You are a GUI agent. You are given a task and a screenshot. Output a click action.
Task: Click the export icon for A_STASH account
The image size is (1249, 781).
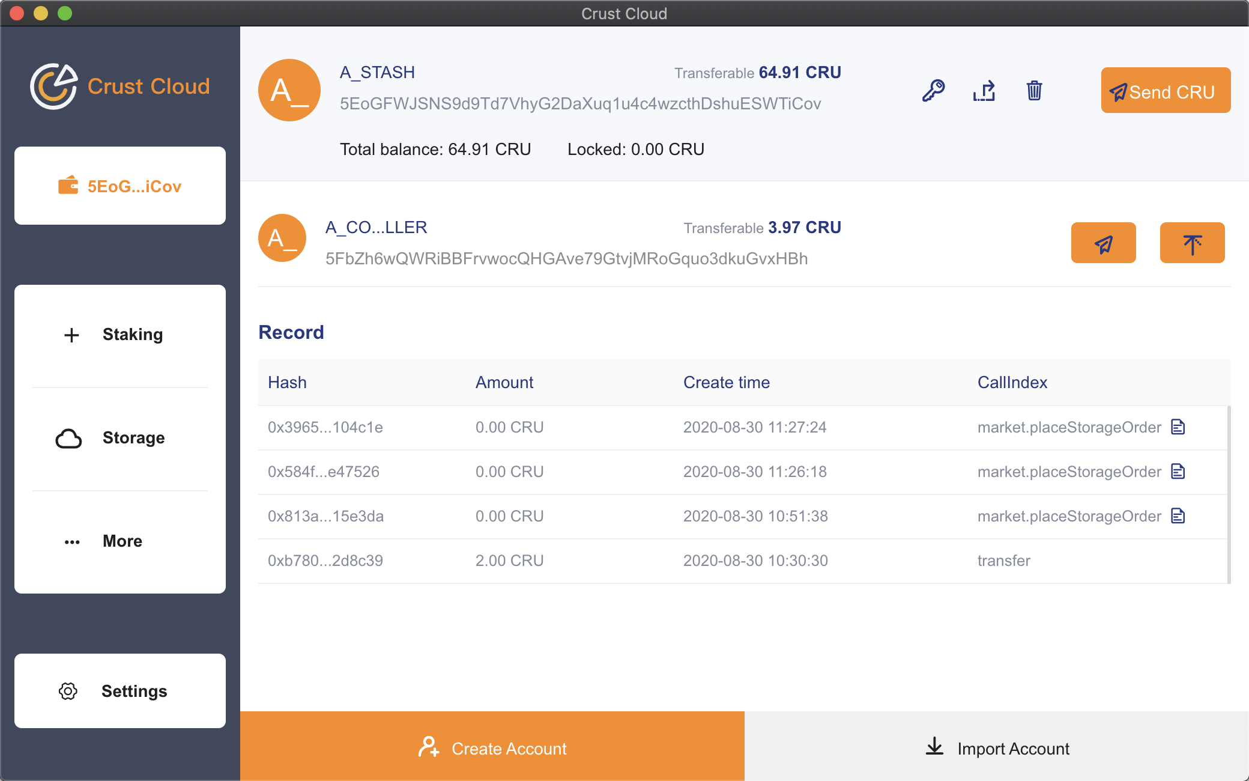(x=984, y=91)
